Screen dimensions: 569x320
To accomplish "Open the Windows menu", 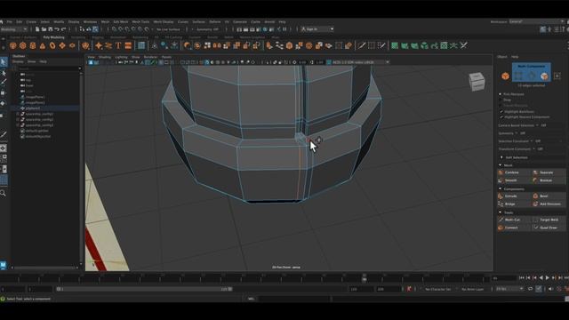I will tap(90, 21).
